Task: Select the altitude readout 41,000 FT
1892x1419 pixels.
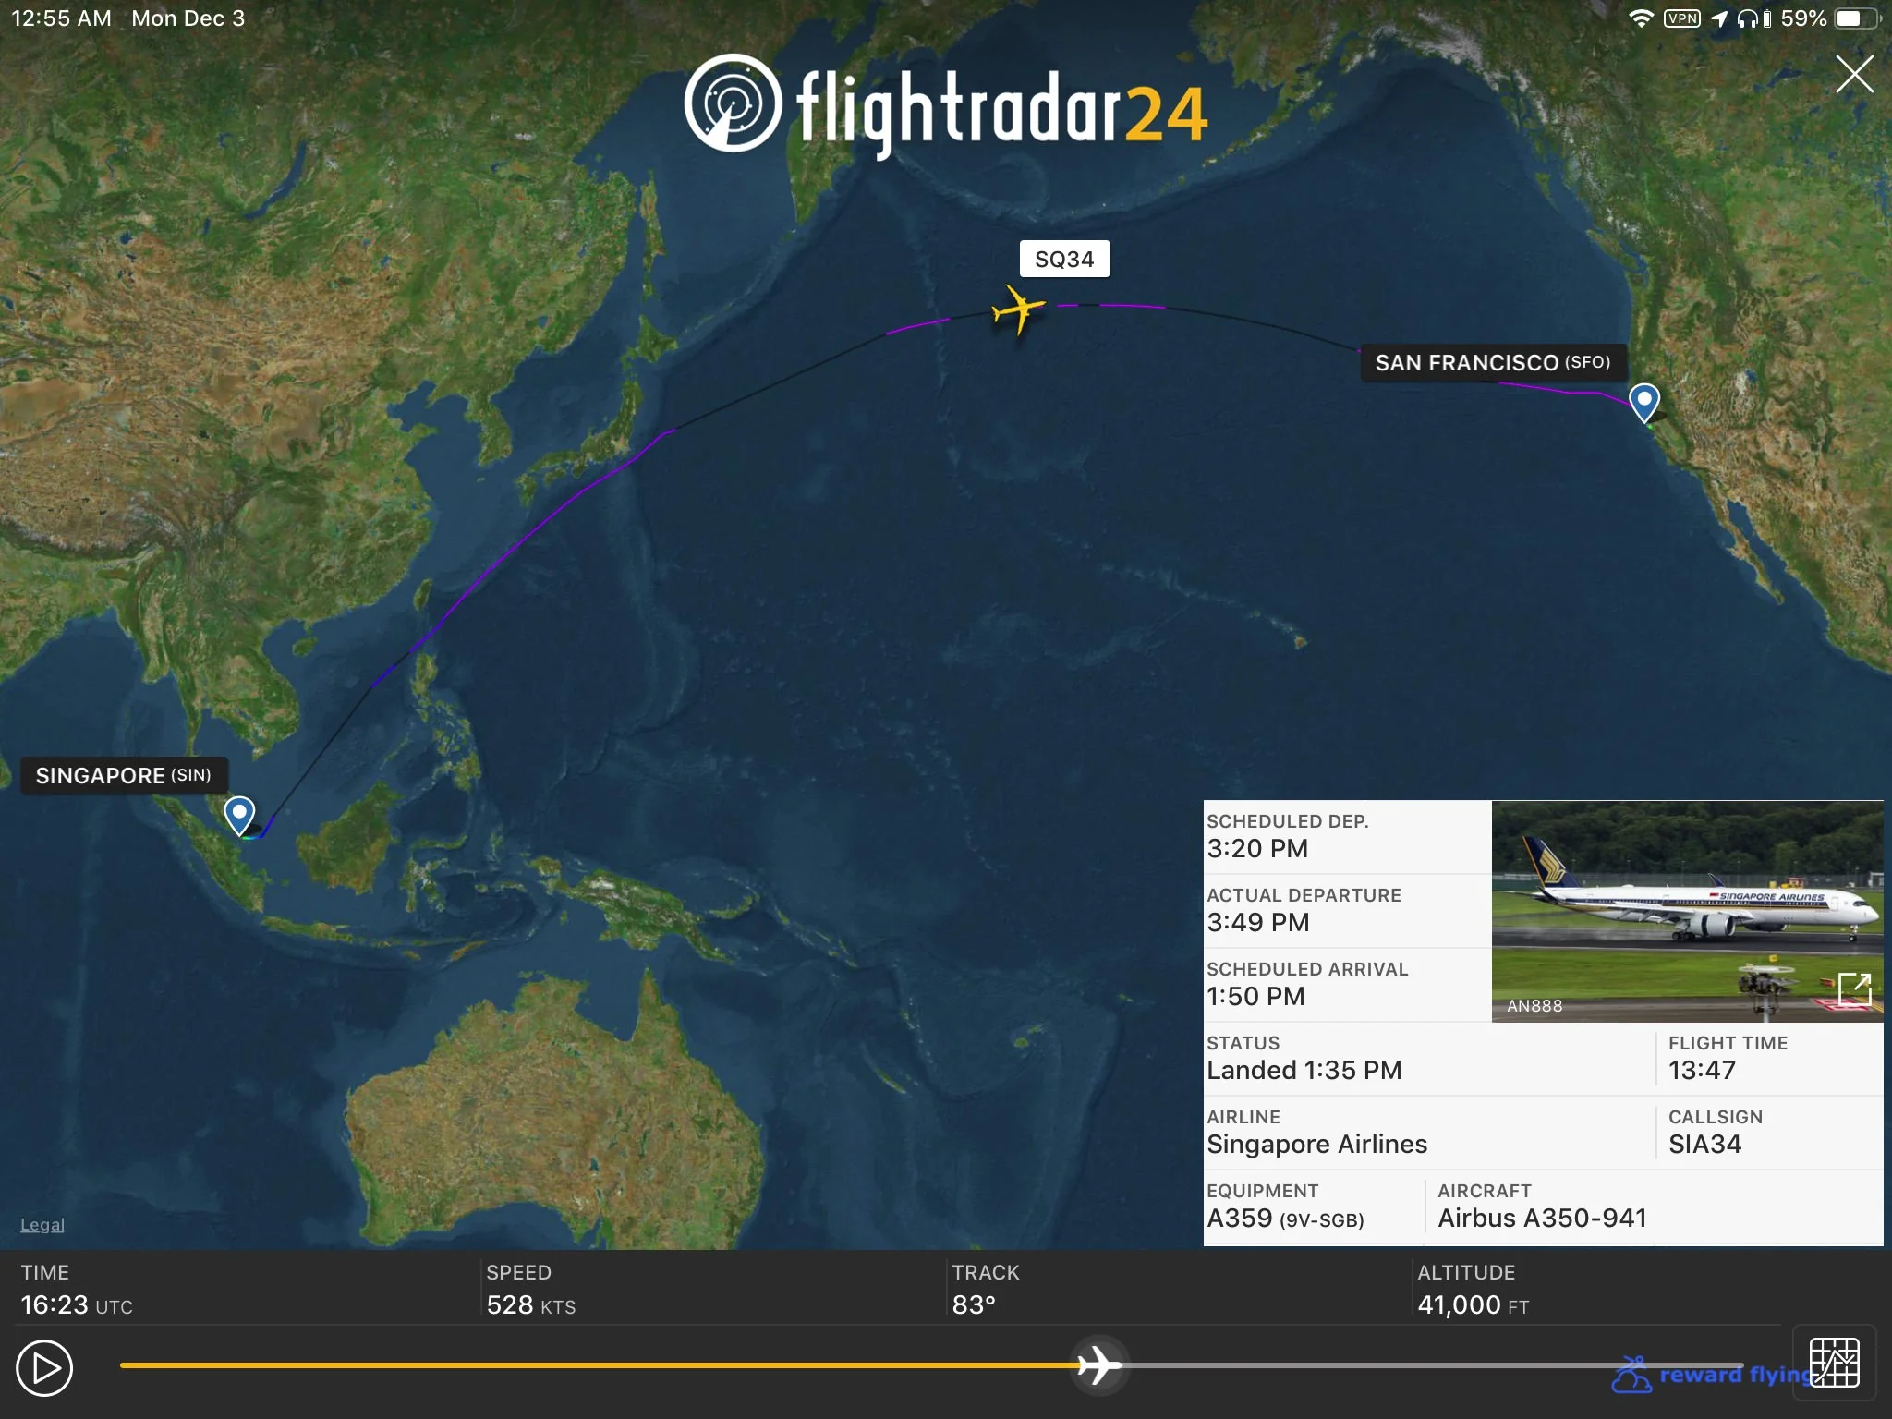Action: coord(1474,1304)
